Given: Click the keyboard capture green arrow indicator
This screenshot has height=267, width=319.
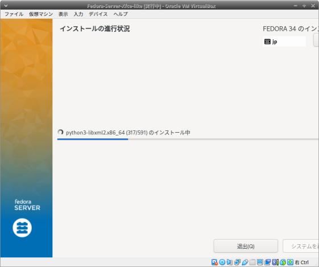Looking at the screenshot, I should tap(291, 262).
